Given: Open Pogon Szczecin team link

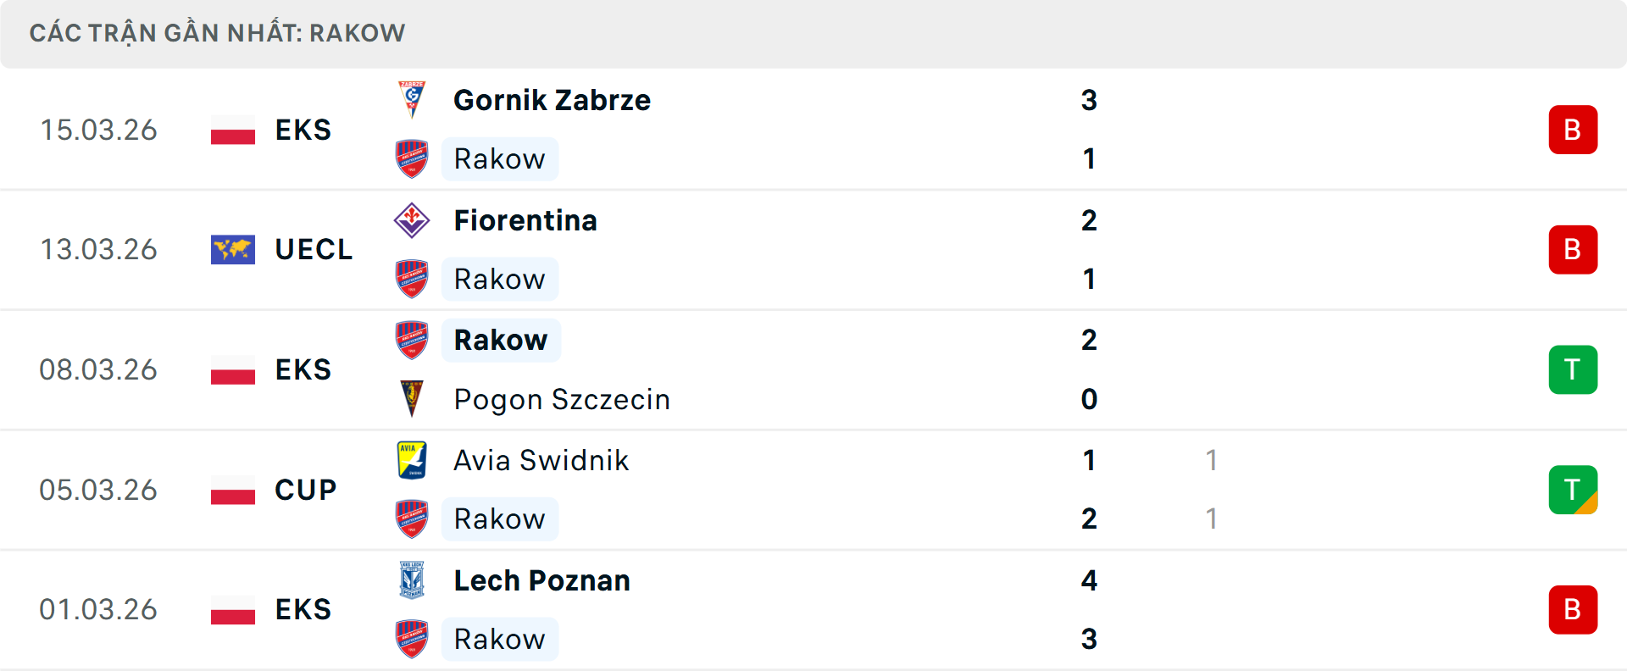Looking at the screenshot, I should click(562, 400).
